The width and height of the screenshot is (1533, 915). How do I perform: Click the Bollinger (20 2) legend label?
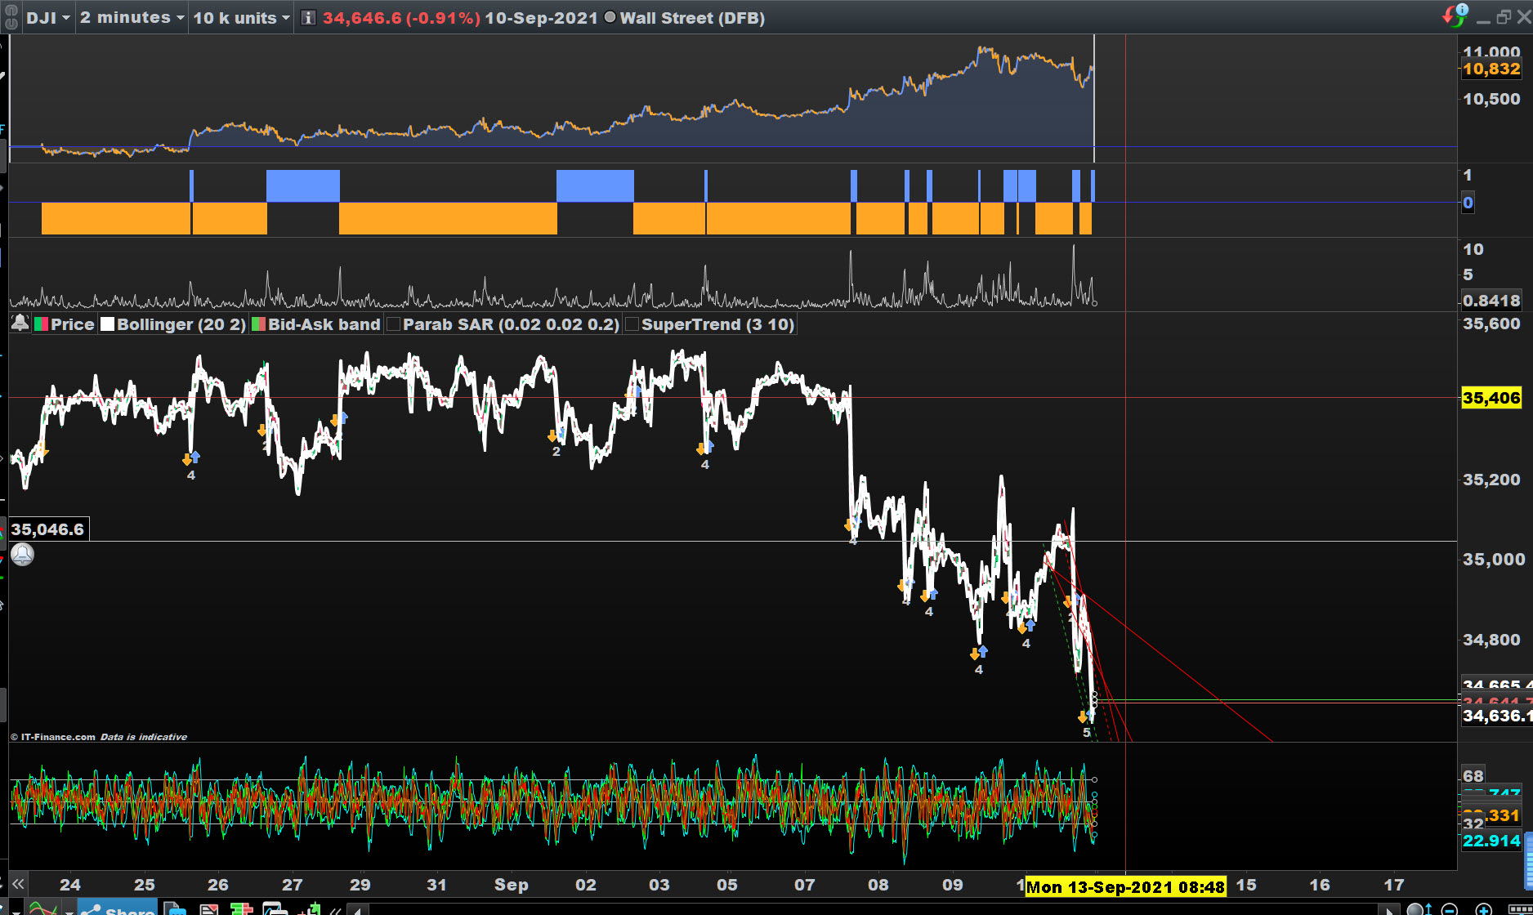[181, 324]
